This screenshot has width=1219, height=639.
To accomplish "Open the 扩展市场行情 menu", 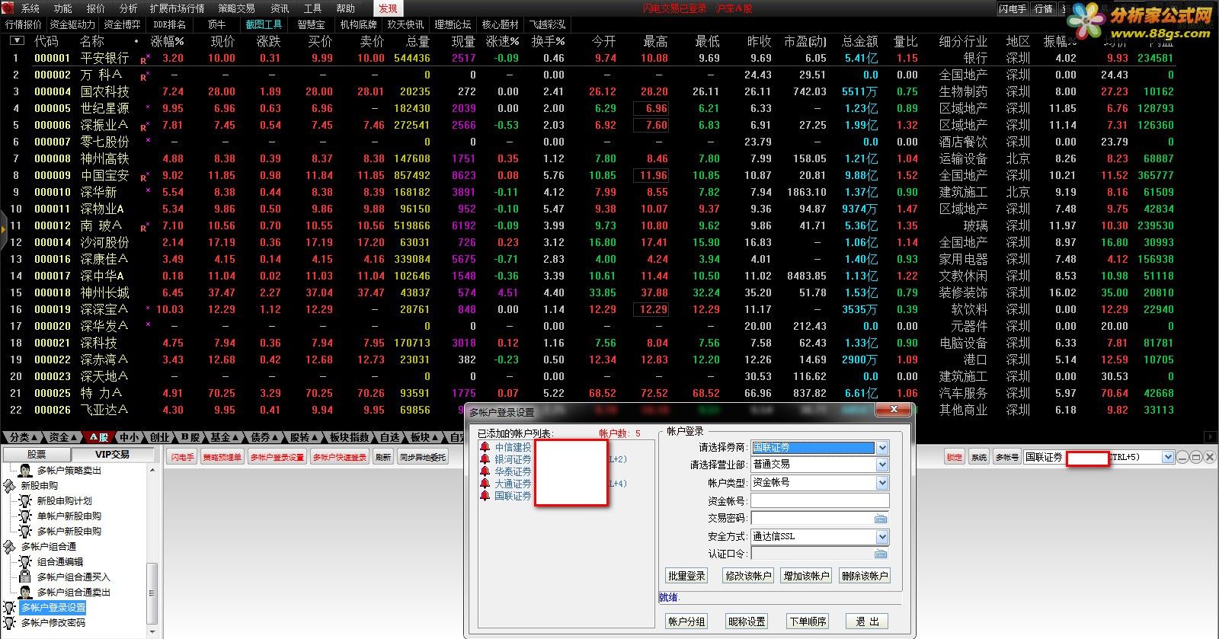I will [177, 8].
